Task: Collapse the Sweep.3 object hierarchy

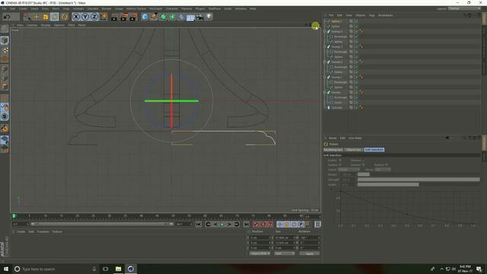Action: [x=325, y=46]
